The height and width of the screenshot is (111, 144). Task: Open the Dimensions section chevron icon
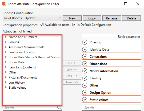85,64
